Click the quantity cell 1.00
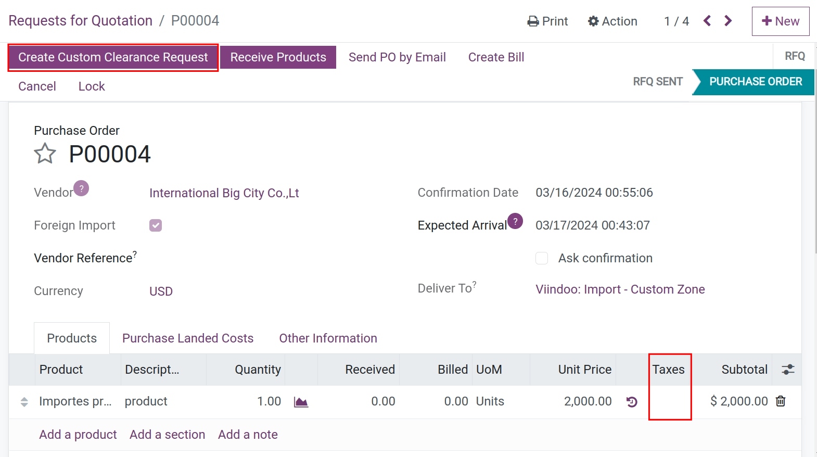This screenshot has width=817, height=457. point(246,401)
